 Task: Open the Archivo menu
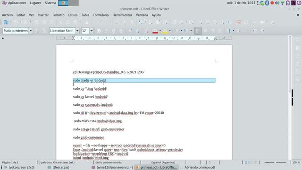pos(8,15)
